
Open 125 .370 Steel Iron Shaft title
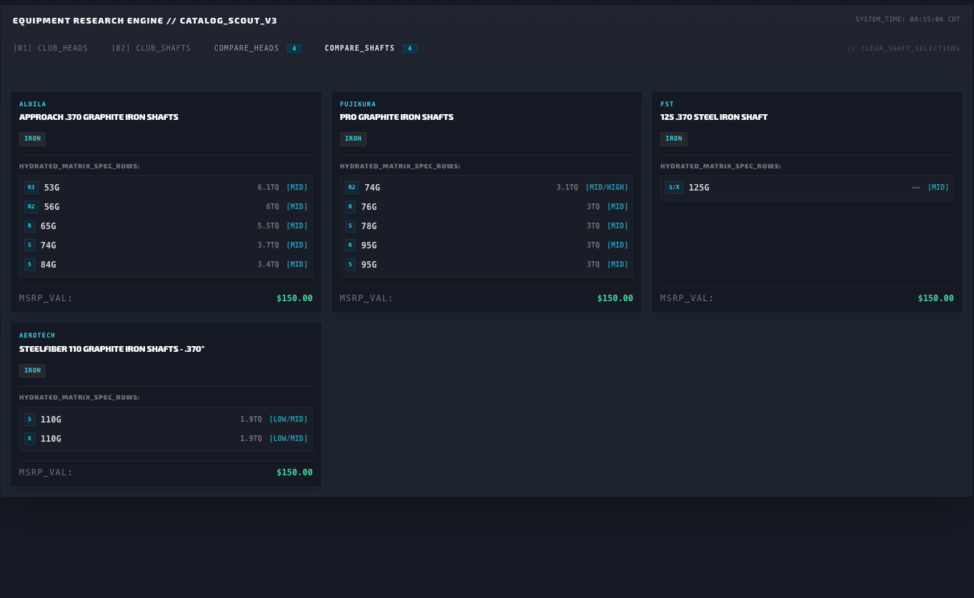[x=714, y=117]
